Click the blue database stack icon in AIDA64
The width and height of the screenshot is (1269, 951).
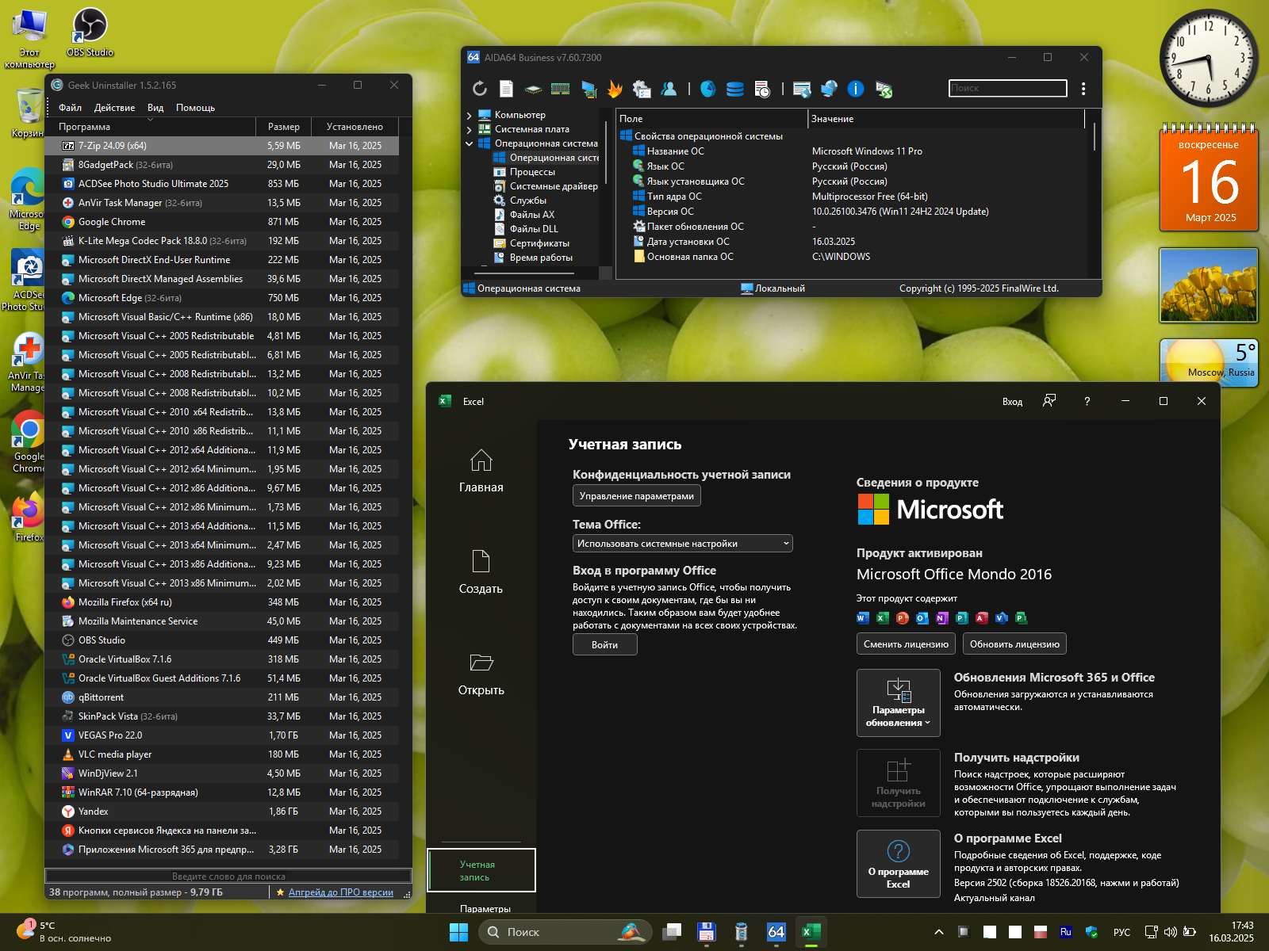(x=735, y=89)
